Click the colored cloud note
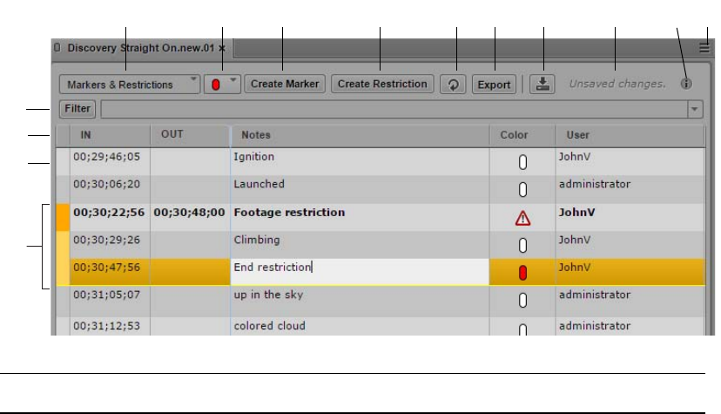The height and width of the screenshot is (414, 721). pos(269,326)
